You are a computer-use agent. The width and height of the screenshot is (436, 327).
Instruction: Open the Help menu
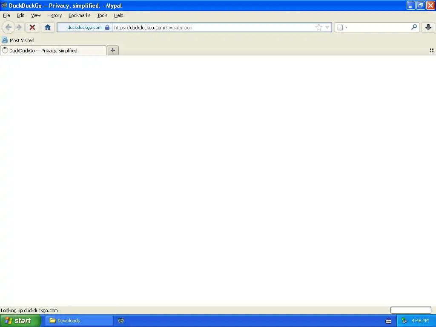tap(118, 16)
